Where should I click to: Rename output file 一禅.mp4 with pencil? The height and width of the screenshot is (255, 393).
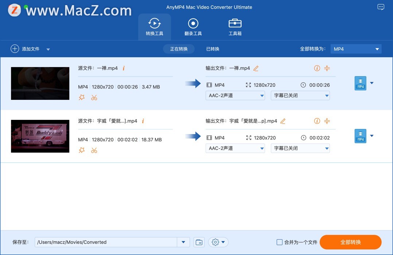256,68
